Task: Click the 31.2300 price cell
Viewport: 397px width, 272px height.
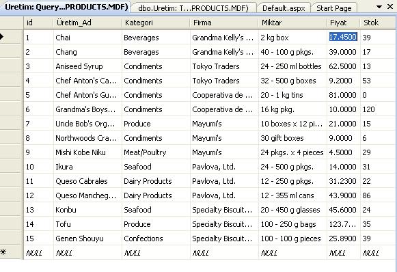Action: tap(343, 181)
